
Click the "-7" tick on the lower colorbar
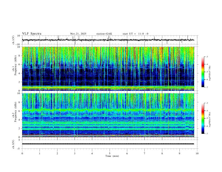[x=207, y=133]
